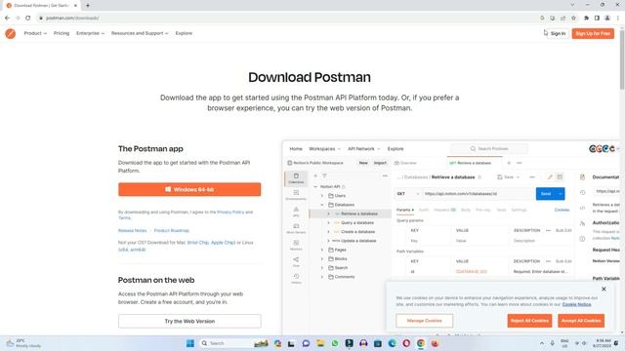Expand the Enterprise menu
Viewport: 625px width, 351px height.
click(x=90, y=33)
